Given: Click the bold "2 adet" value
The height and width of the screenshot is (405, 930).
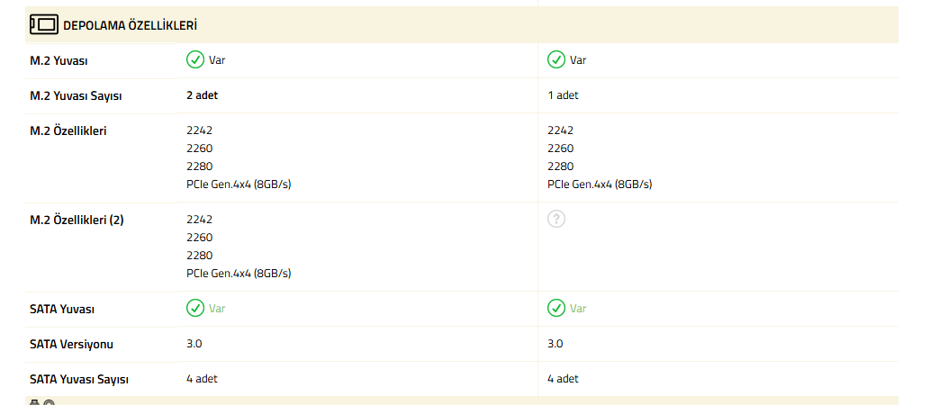Looking at the screenshot, I should click(x=202, y=95).
